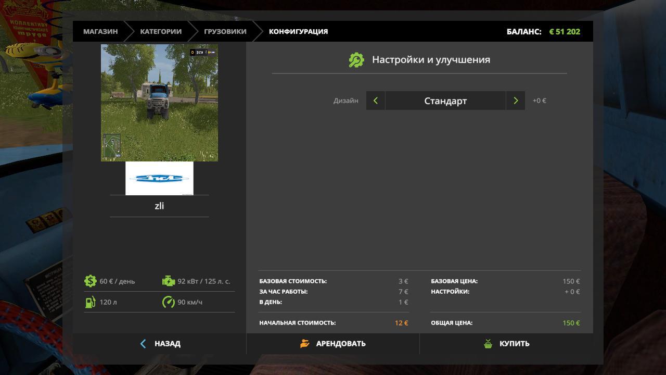Viewport: 666px width, 375px height.
Task: Select next design with right arrow
Action: (515, 101)
